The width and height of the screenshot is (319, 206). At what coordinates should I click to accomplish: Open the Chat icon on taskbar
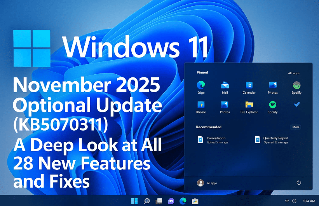tap(171, 201)
